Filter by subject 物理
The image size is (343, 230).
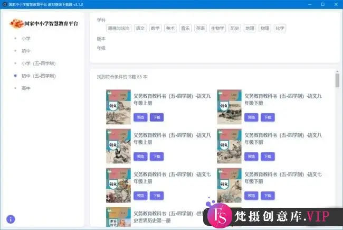coord(265,28)
